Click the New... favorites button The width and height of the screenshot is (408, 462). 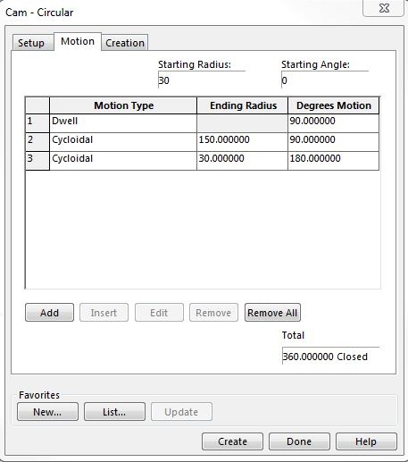tap(47, 412)
